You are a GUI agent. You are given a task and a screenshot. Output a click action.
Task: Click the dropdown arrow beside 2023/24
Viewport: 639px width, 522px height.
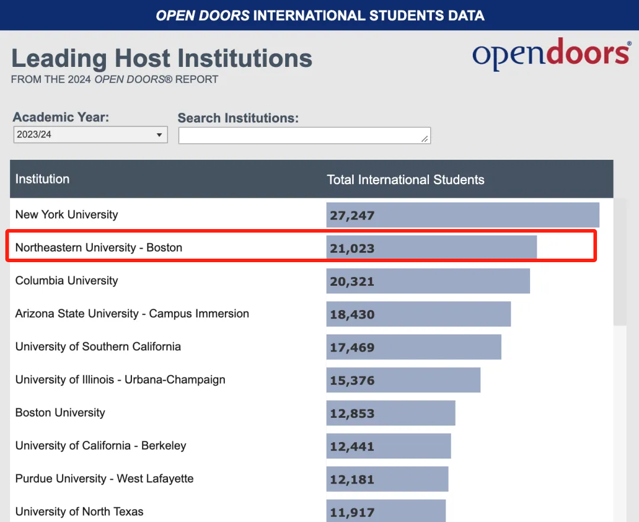[x=159, y=135]
